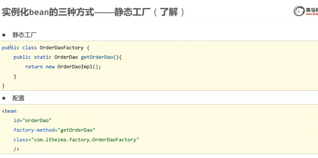Click the opening <bean tag
Screen dimensions: 318x158
(x=9, y=111)
